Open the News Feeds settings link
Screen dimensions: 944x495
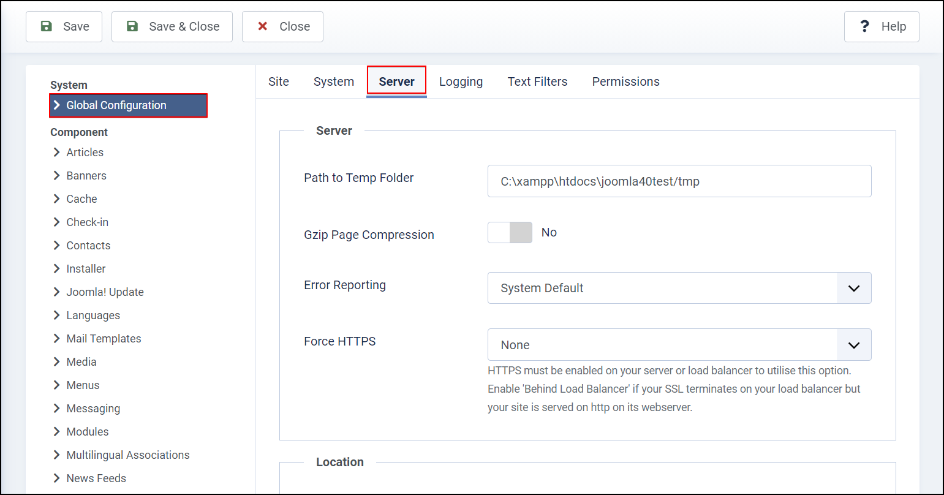(96, 478)
